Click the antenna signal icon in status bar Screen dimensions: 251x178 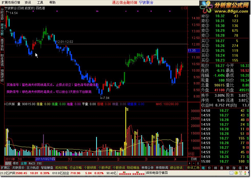(240, 173)
